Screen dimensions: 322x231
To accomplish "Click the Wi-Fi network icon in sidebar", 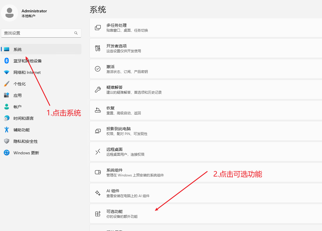I will pyautogui.click(x=7, y=72).
